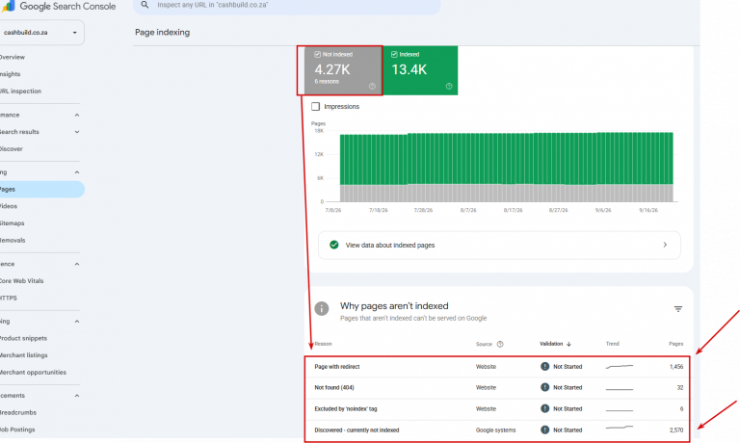Click the Pages column header
Screen dimensions: 740x443
675,344
